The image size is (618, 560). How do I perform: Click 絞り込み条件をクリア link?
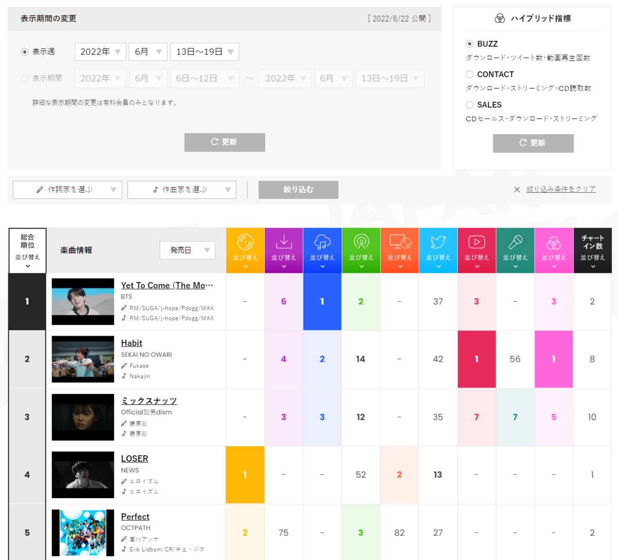(561, 190)
